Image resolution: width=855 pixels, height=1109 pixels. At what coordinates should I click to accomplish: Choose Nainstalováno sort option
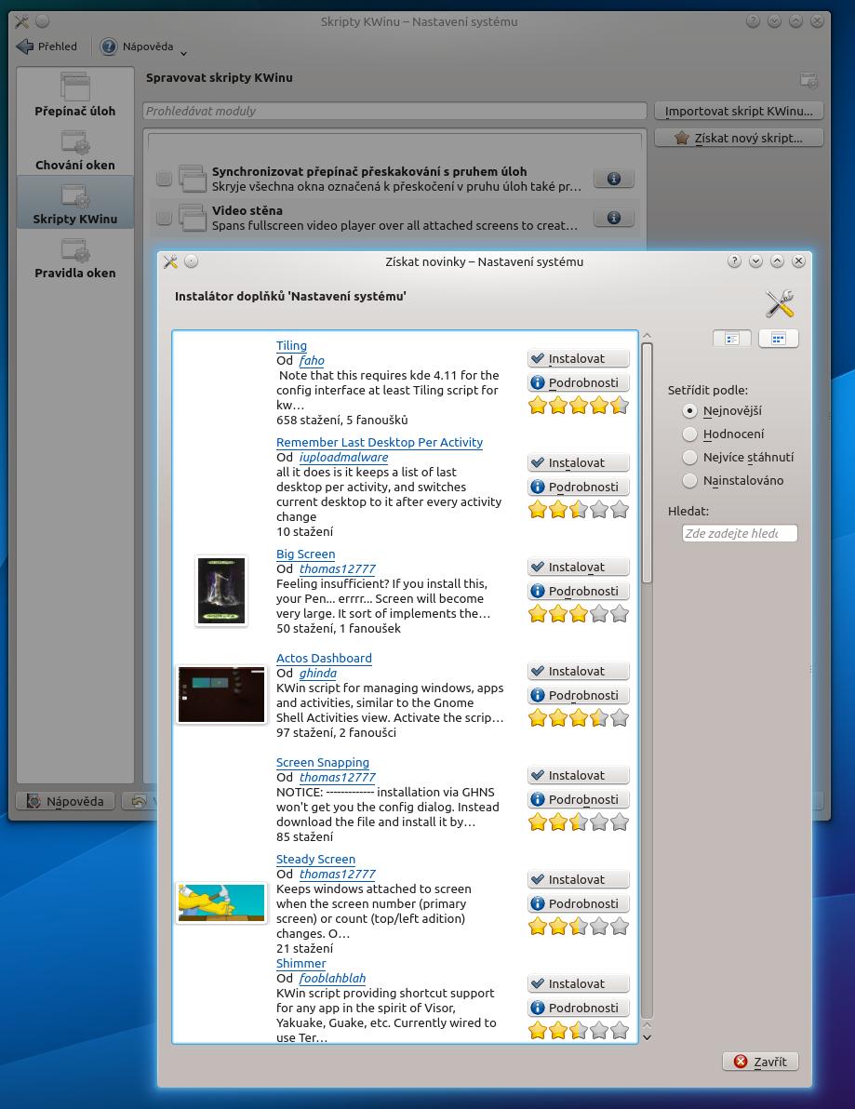pyautogui.click(x=733, y=481)
